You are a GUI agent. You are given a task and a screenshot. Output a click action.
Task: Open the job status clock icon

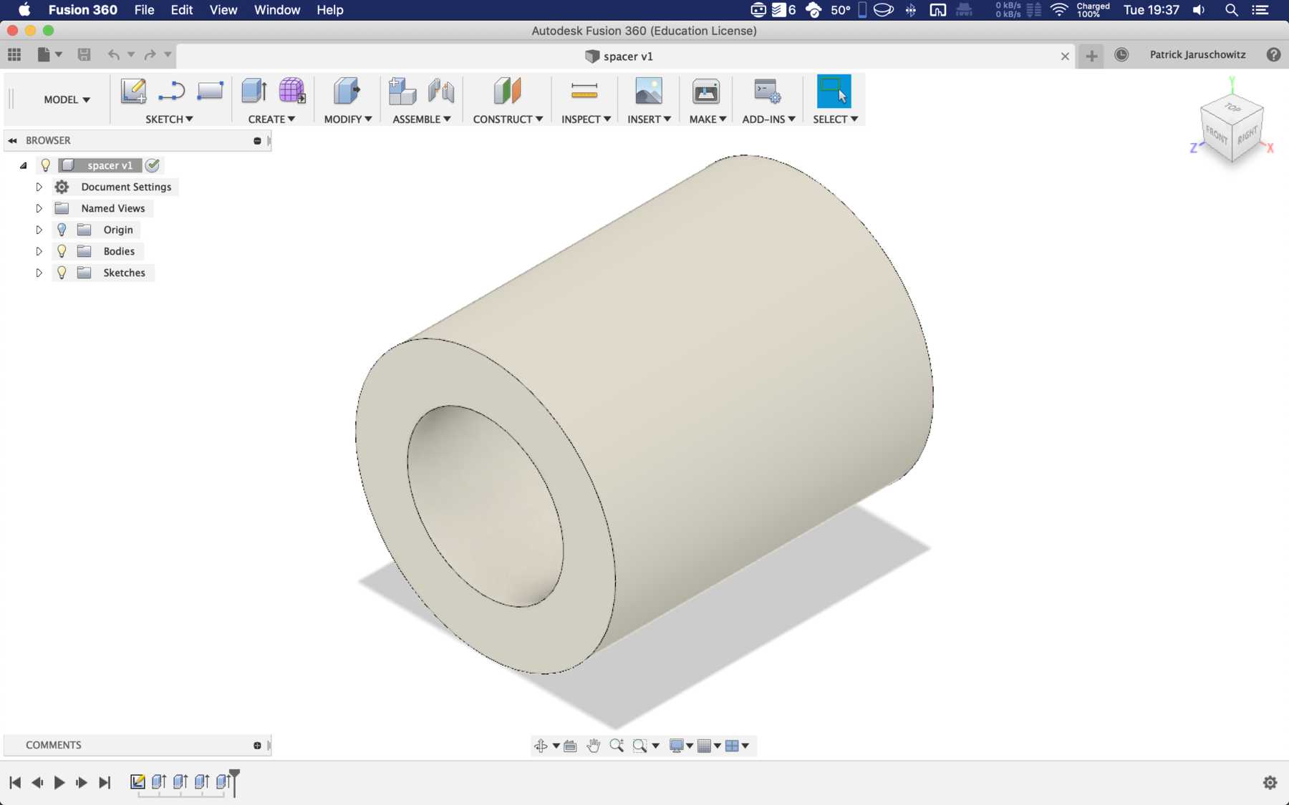click(1121, 54)
